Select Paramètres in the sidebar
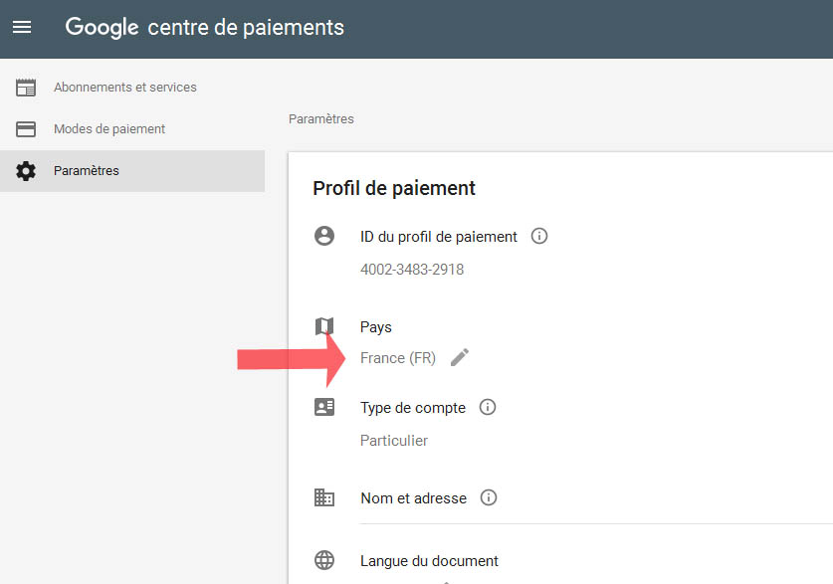The width and height of the screenshot is (833, 584). (87, 171)
